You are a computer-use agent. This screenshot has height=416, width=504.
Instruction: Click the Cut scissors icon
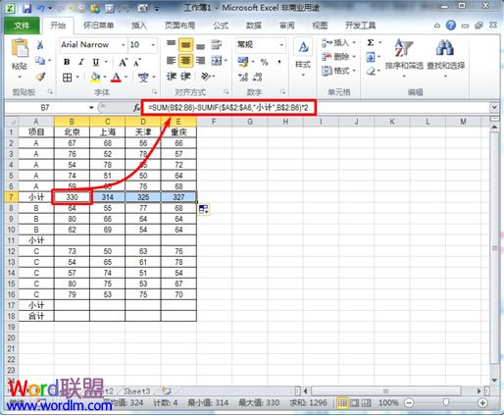pyautogui.click(x=40, y=45)
